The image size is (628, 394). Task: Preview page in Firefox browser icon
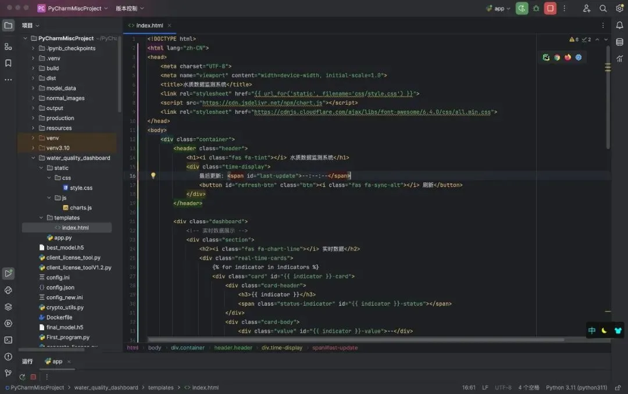[568, 58]
